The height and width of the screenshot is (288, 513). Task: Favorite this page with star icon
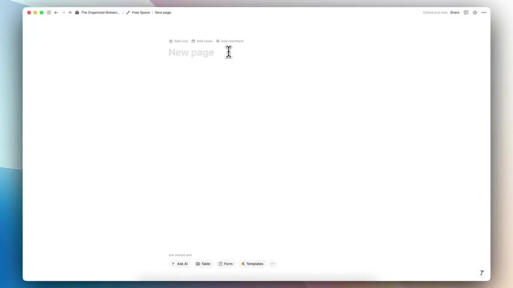point(475,13)
